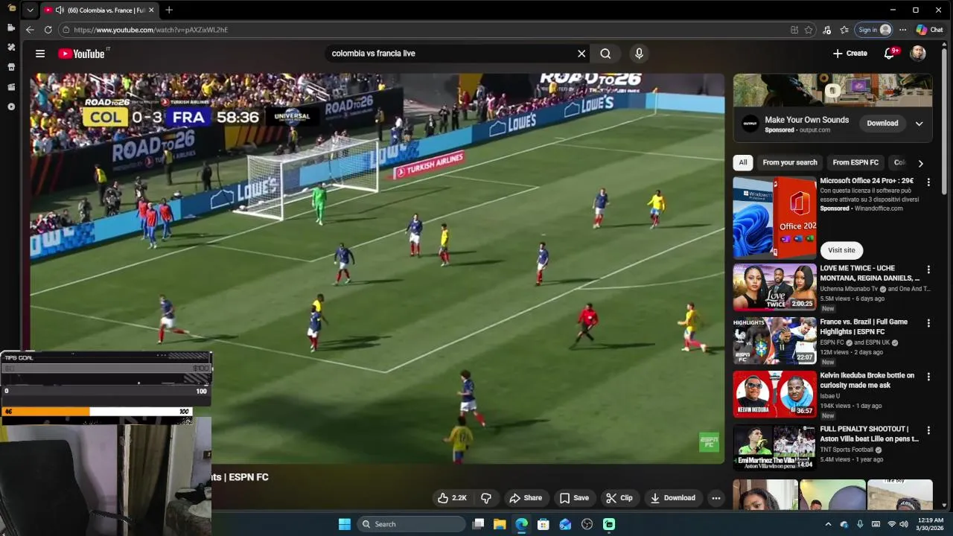
Task: Open Microsoft Office ad thumbnail
Action: click(774, 217)
